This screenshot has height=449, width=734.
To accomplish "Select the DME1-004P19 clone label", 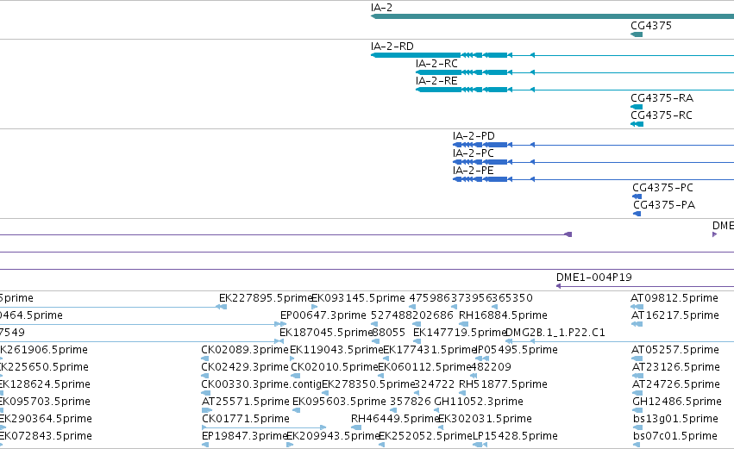I will tap(594, 278).
